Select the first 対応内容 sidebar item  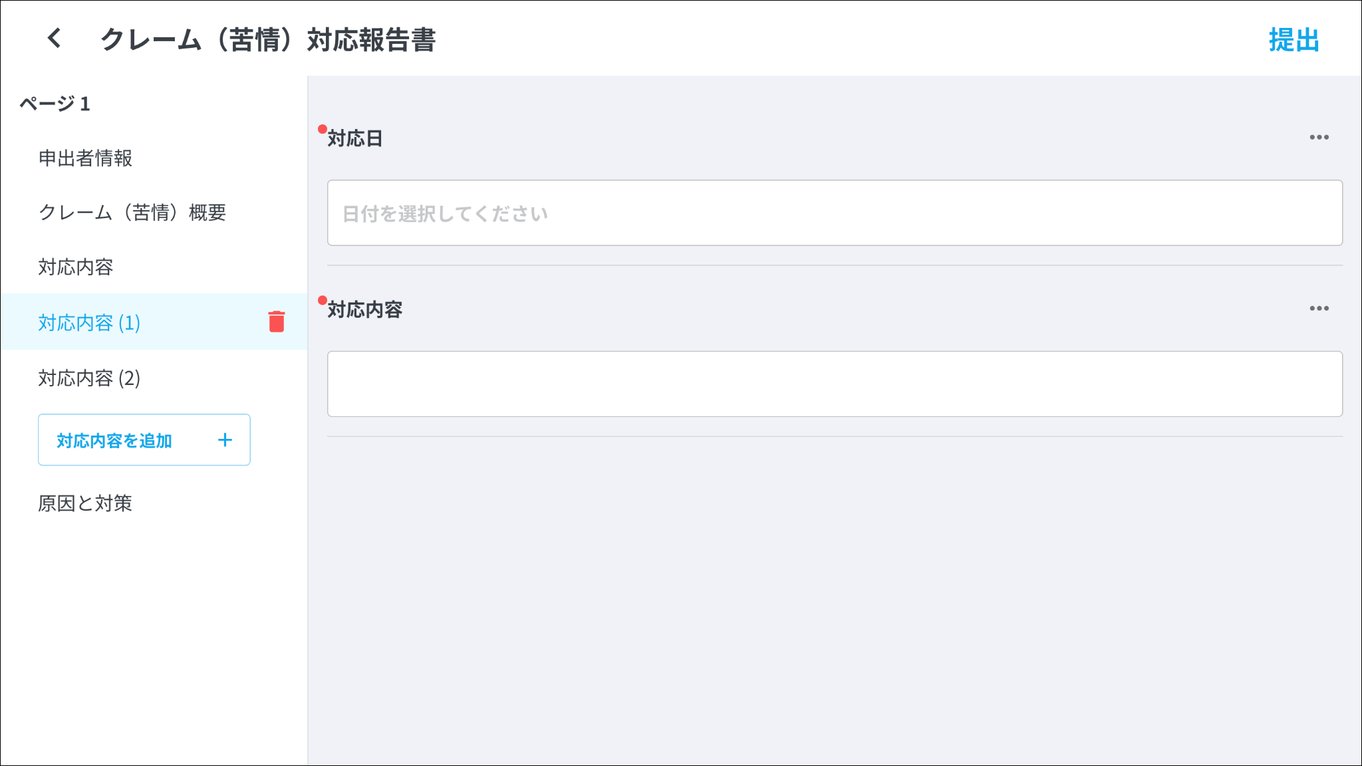pyautogui.click(x=76, y=267)
